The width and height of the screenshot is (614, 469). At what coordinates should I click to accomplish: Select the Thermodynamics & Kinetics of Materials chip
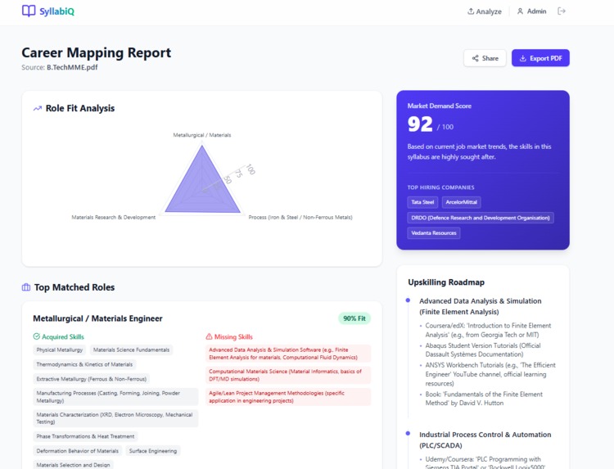[x=84, y=364]
